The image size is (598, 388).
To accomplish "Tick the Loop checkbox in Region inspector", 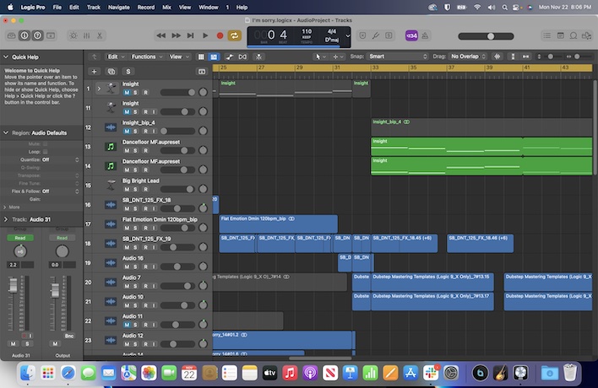I will (x=46, y=152).
